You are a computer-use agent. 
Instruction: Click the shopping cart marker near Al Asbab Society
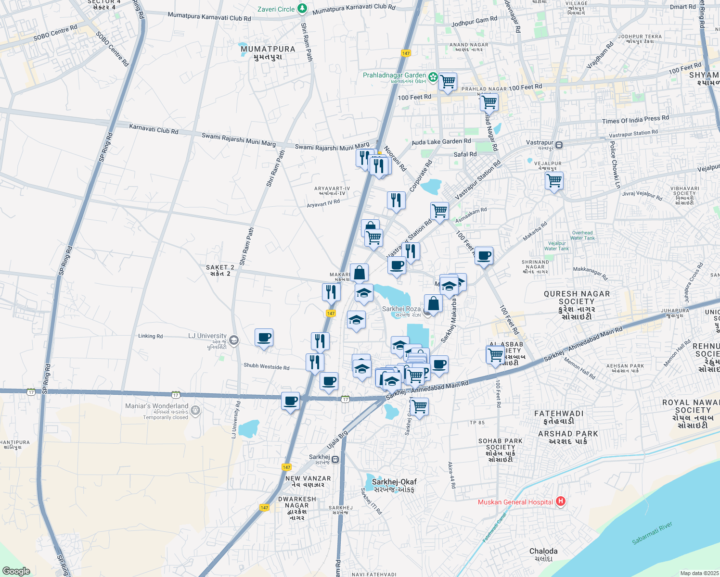(495, 356)
